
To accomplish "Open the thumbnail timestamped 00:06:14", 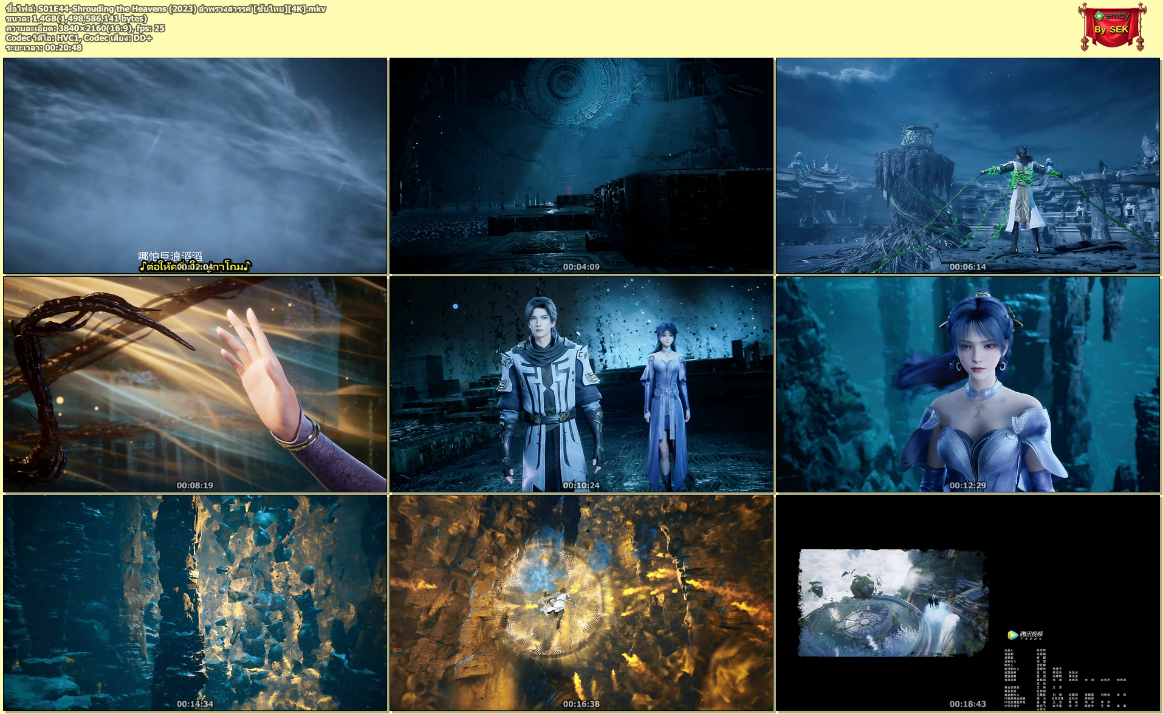I will click(x=968, y=166).
